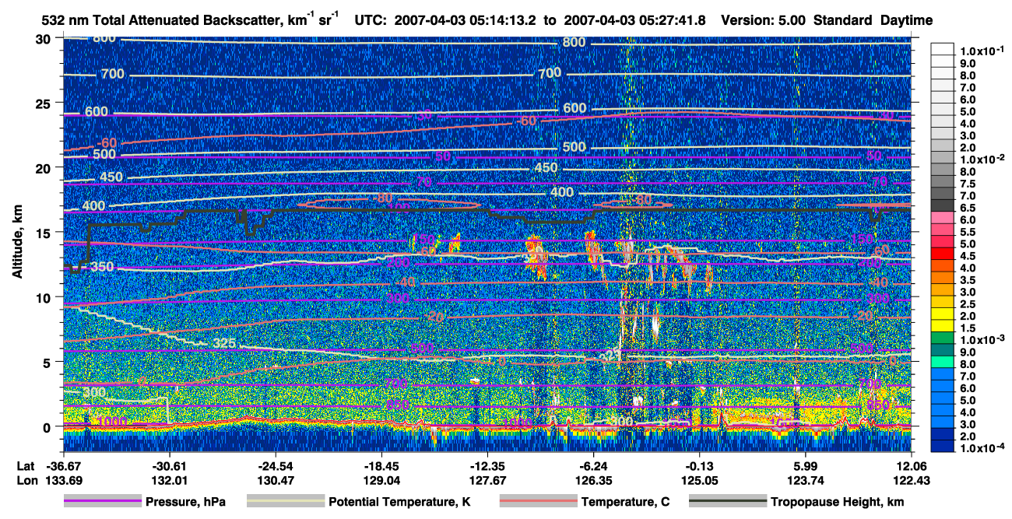Screen dimensions: 1012x519
Task: Click latitude value '-18.45'
Action: tap(381, 466)
